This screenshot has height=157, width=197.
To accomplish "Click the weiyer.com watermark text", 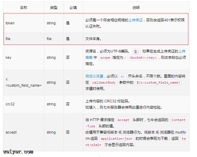I will pyautogui.click(x=18, y=152).
